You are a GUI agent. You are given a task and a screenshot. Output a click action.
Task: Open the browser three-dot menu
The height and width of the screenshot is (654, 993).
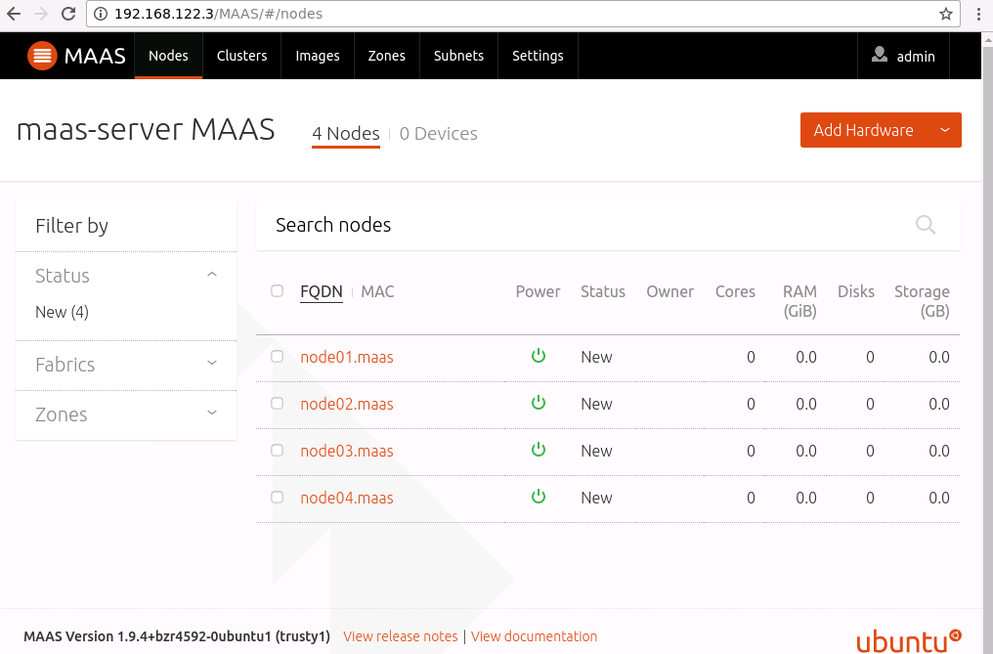coord(978,14)
